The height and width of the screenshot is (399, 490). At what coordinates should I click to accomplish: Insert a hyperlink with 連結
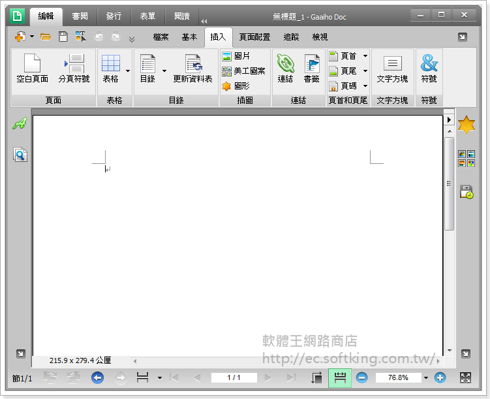[285, 69]
